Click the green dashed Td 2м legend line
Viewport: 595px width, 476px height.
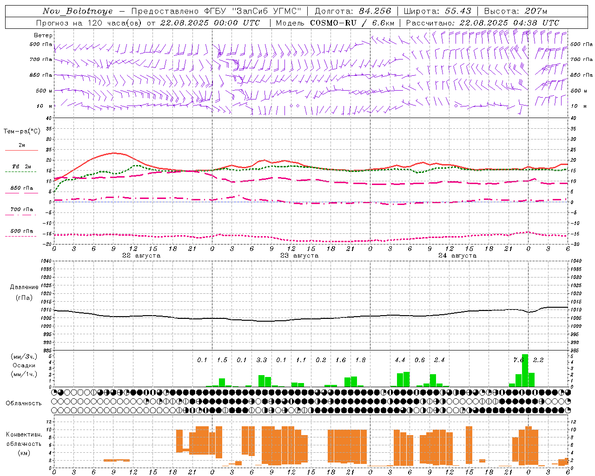pos(20,172)
